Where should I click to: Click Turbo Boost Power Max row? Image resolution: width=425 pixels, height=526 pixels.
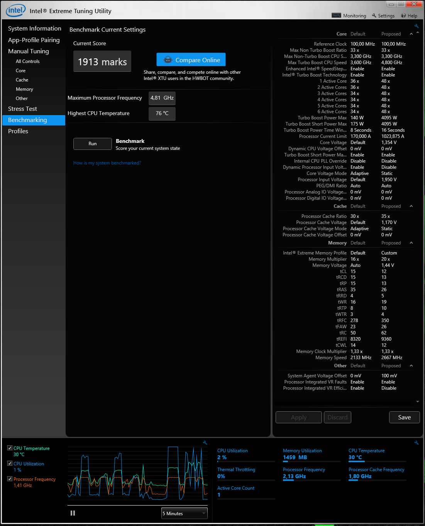pyautogui.click(x=345, y=118)
